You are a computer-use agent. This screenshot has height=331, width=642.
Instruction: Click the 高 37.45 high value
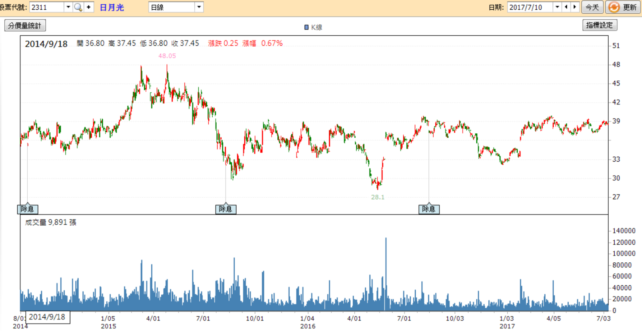(122, 43)
